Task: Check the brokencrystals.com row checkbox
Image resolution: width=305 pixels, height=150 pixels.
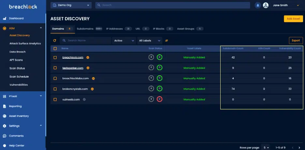Action: click(x=55, y=89)
